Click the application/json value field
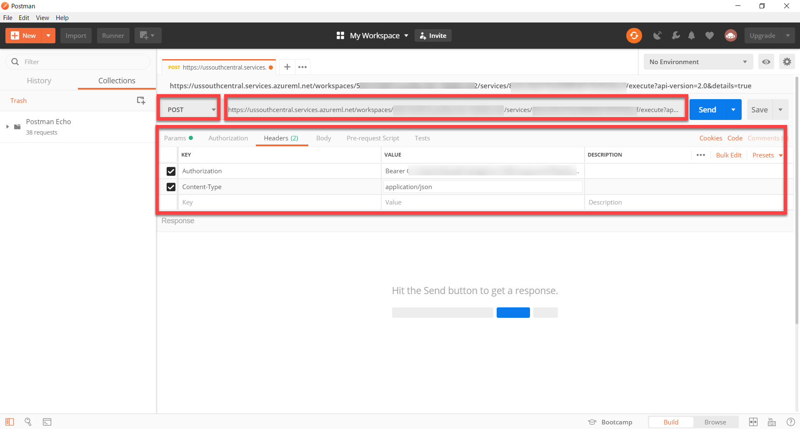The width and height of the screenshot is (800, 429). pos(482,187)
